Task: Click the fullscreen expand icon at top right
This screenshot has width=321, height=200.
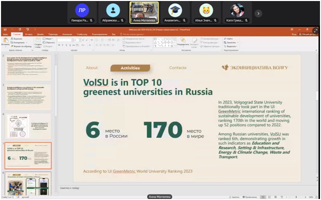Action: [x=315, y=31]
